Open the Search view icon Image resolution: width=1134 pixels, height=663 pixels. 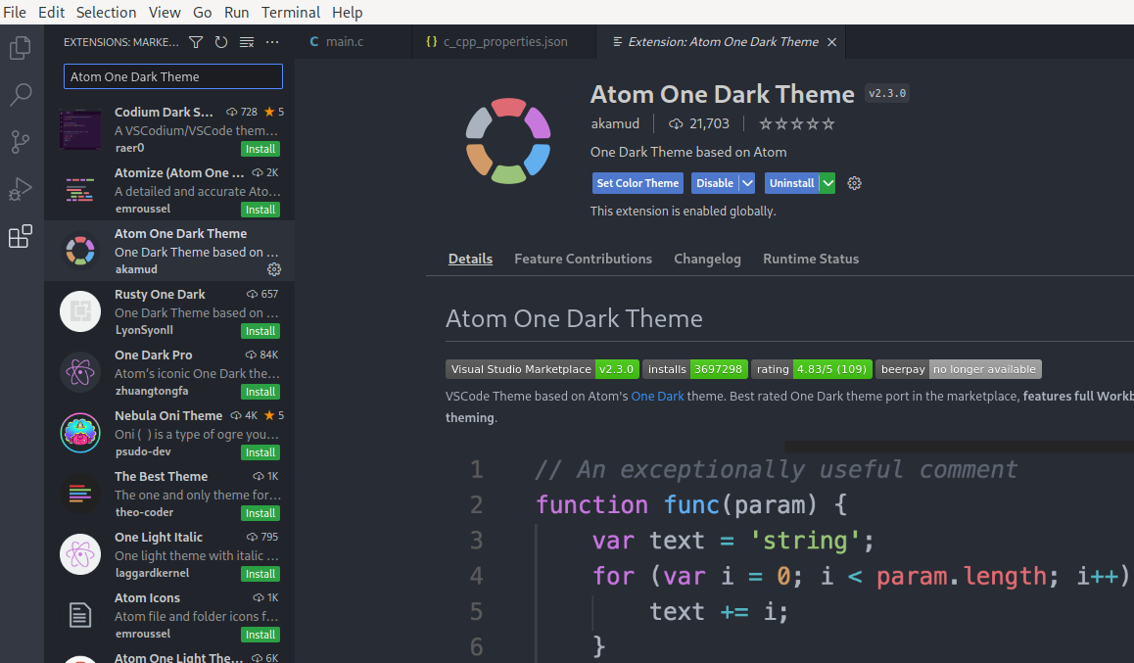pos(21,95)
